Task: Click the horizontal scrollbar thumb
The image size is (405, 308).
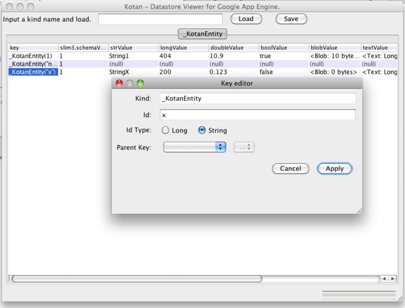Action: tap(137, 279)
